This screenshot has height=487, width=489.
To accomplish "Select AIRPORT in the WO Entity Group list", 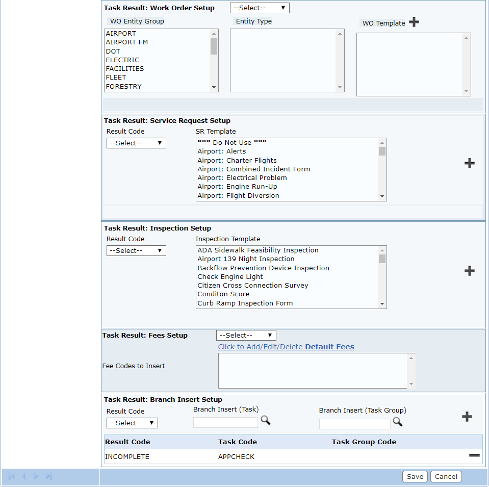I will coord(120,33).
